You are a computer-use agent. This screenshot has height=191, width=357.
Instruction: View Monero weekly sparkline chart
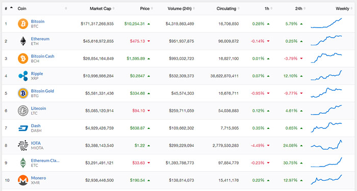[x=326, y=180]
